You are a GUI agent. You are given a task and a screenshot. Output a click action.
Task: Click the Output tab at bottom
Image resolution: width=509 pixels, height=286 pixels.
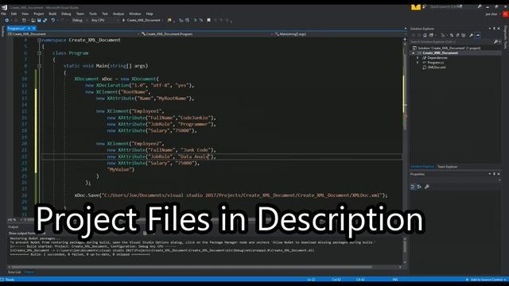point(29,272)
